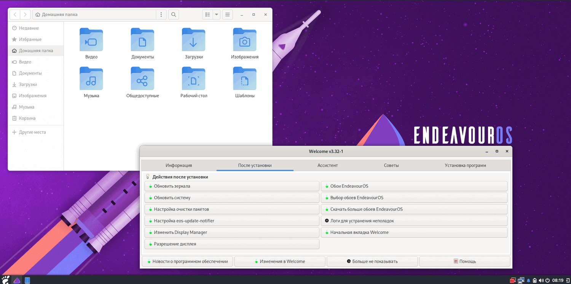This screenshot has width=571, height=284.
Task: Open the Видео folder icon
Action: pyautogui.click(x=91, y=39)
